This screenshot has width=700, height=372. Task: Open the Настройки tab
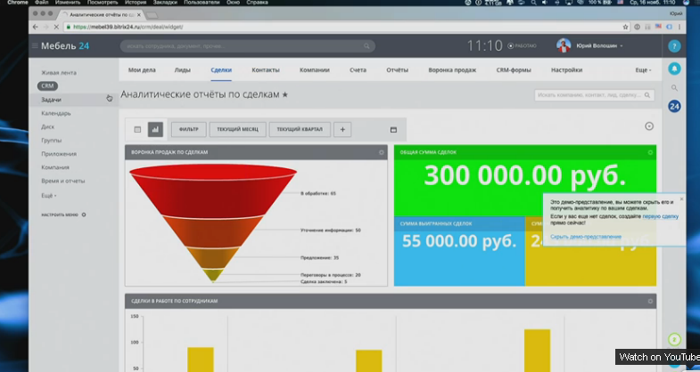(x=566, y=70)
